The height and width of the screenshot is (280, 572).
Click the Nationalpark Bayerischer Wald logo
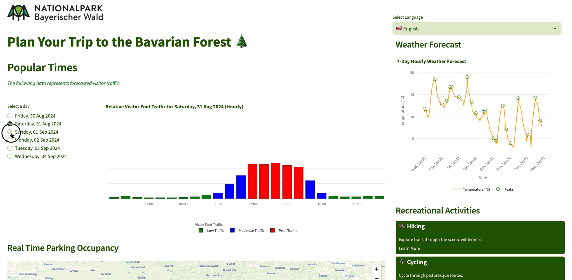pos(55,13)
